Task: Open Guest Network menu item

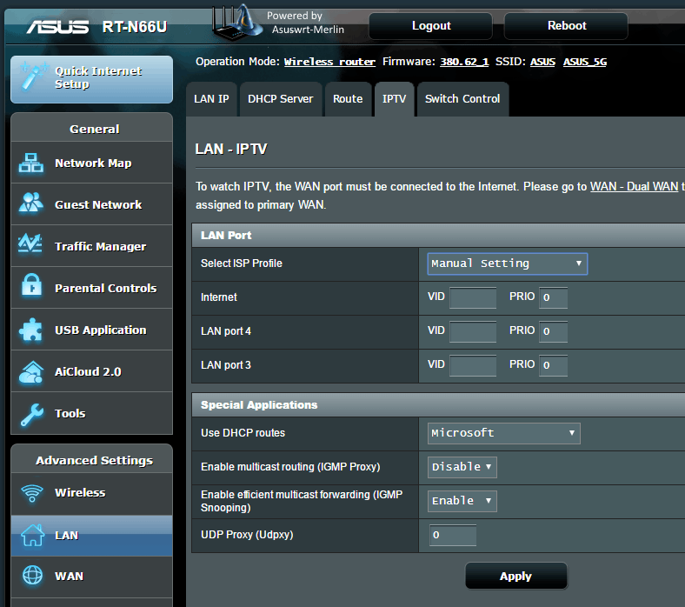Action: pos(92,204)
